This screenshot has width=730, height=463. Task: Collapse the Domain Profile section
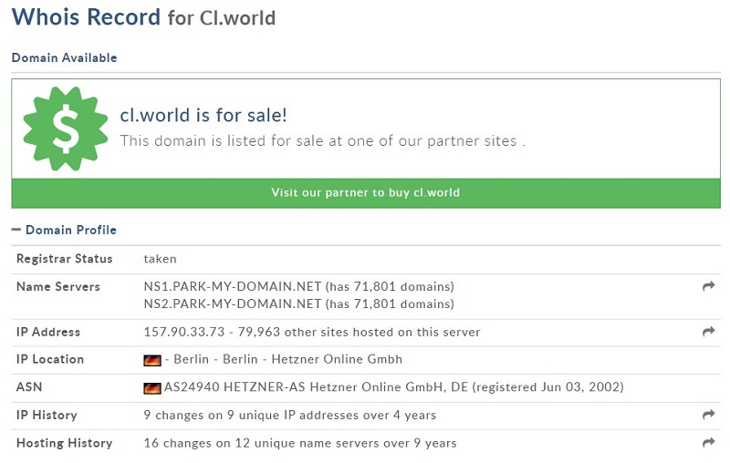[x=16, y=230]
